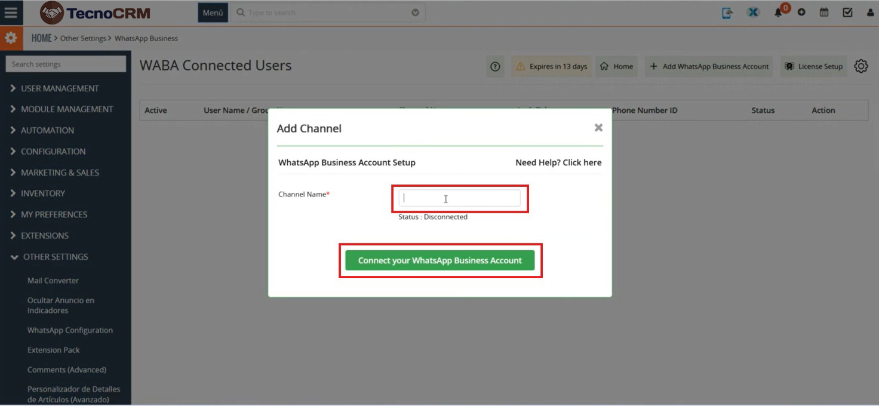Click the user profile icon
This screenshot has height=406, width=879.
click(x=870, y=13)
